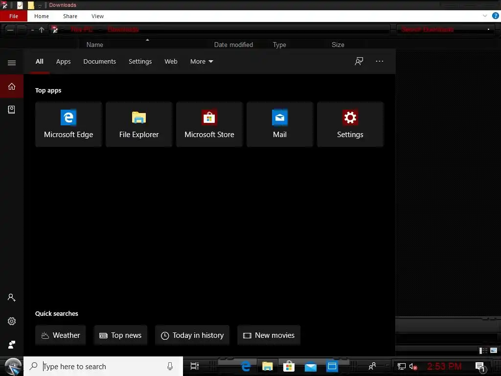
Task: Switch to Large icons view in Explorer
Action: click(x=494, y=351)
